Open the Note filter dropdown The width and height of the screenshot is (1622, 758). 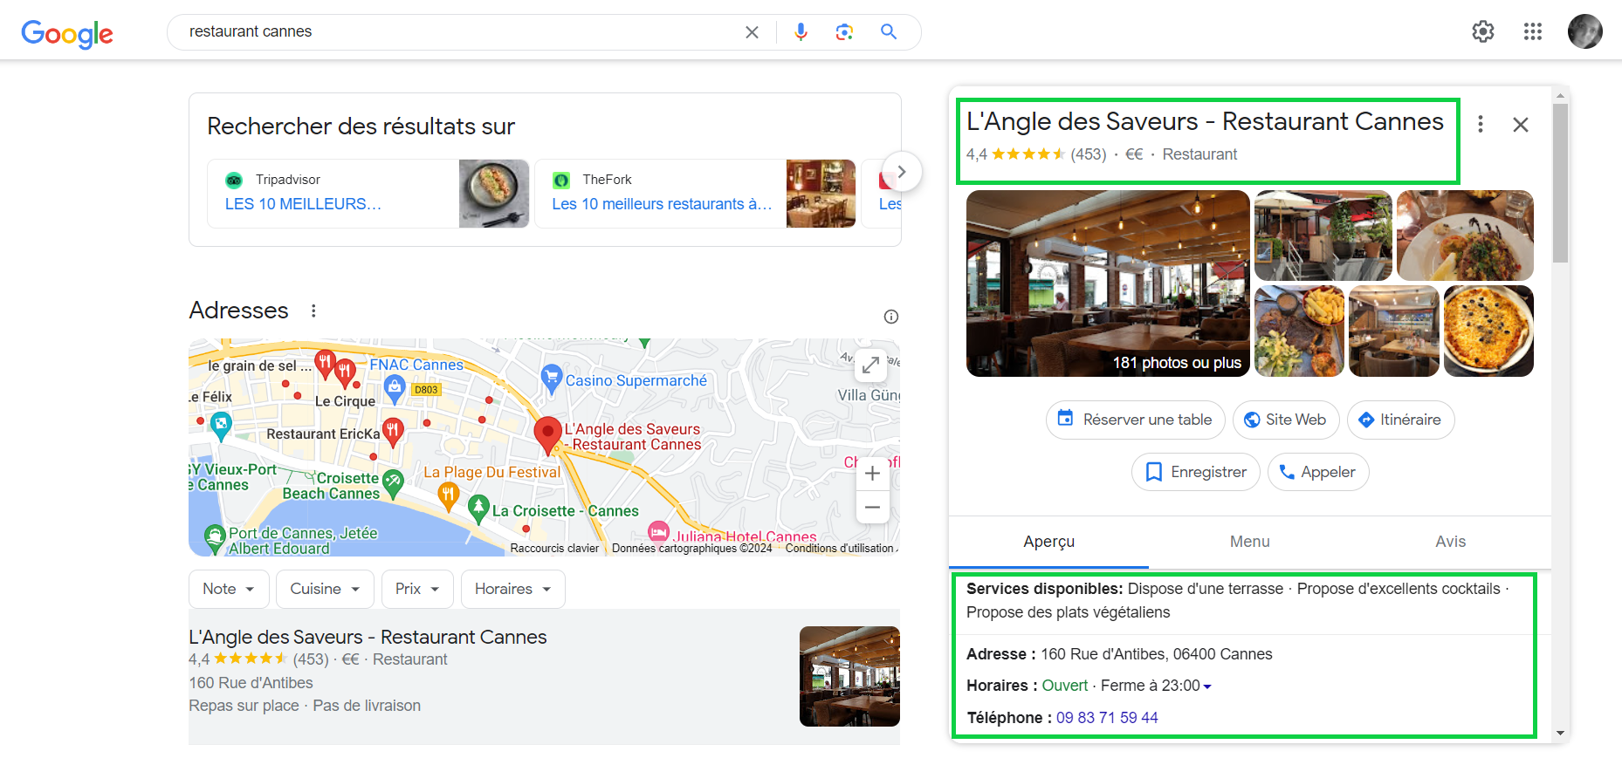(229, 589)
